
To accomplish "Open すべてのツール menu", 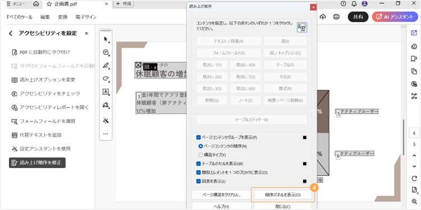I will [x=19, y=17].
